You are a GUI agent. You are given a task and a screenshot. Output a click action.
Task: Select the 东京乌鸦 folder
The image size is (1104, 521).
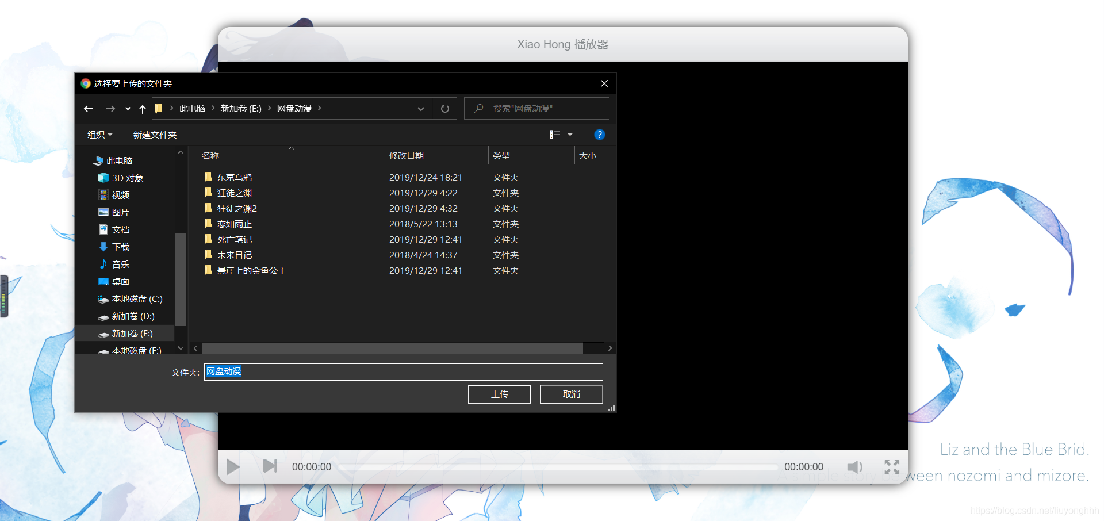tap(234, 178)
